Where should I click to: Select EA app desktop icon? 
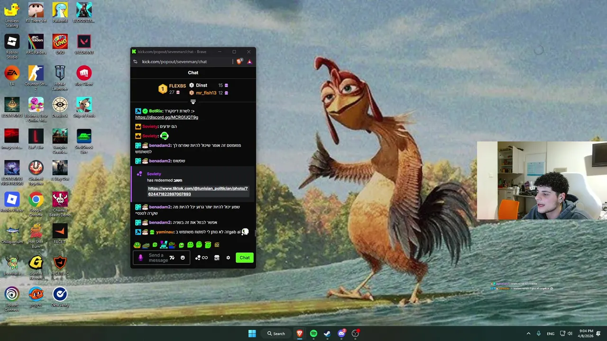point(12,76)
